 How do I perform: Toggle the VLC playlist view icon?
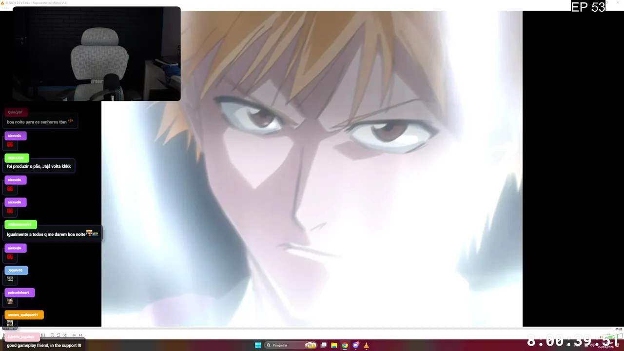coord(52,335)
